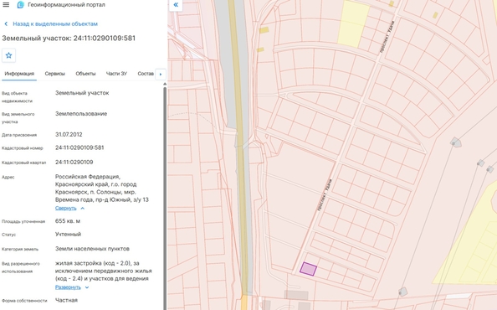Click the Площадь уточненная label

click(23, 221)
